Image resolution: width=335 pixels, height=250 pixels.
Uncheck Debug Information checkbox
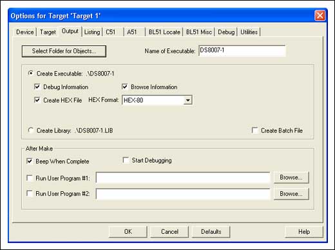(x=37, y=87)
